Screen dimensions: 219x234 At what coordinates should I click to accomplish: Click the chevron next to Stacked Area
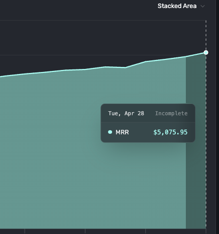point(202,7)
